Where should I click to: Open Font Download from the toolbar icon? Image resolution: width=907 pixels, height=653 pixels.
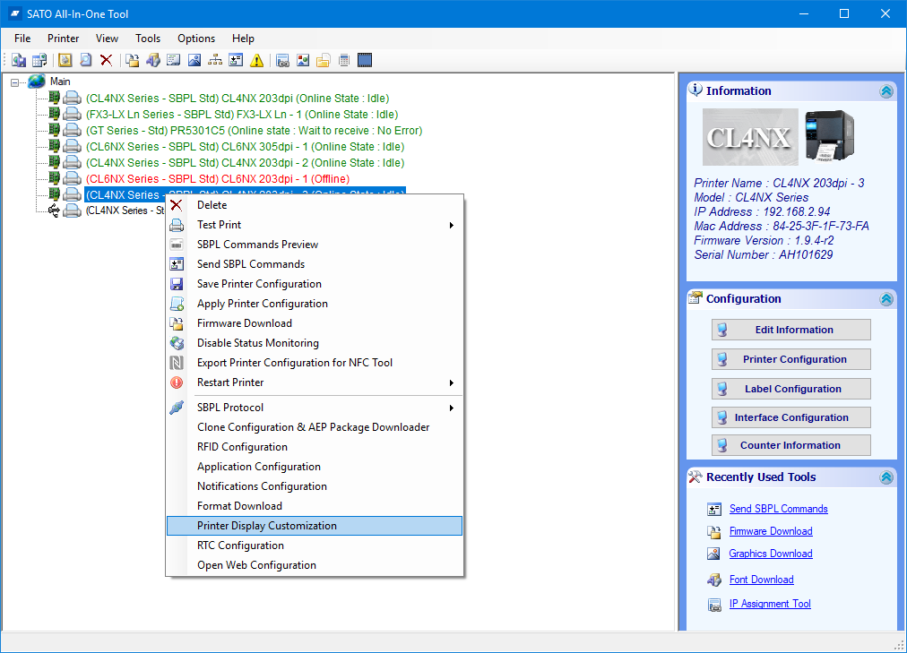point(153,60)
